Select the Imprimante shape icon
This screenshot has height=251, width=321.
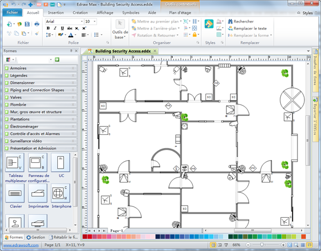click(38, 193)
